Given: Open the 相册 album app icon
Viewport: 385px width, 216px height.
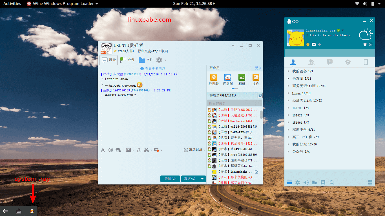Looking at the screenshot, I should [x=242, y=80].
